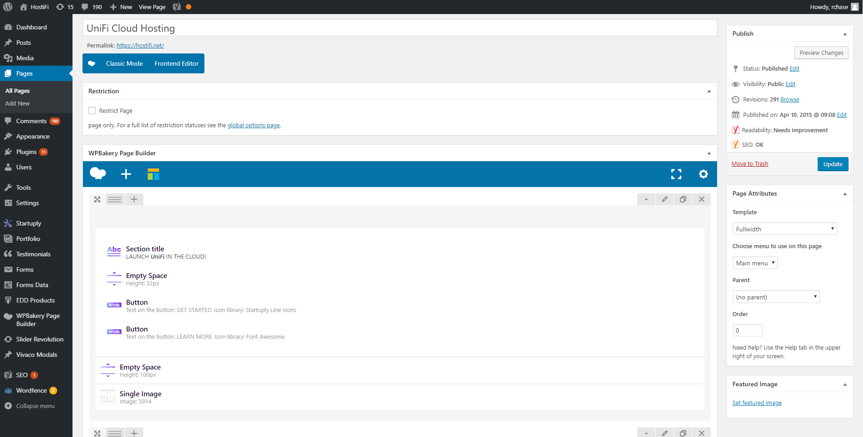863x437 pixels.
Task: Edit first row with the pencil icon
Action: point(664,199)
